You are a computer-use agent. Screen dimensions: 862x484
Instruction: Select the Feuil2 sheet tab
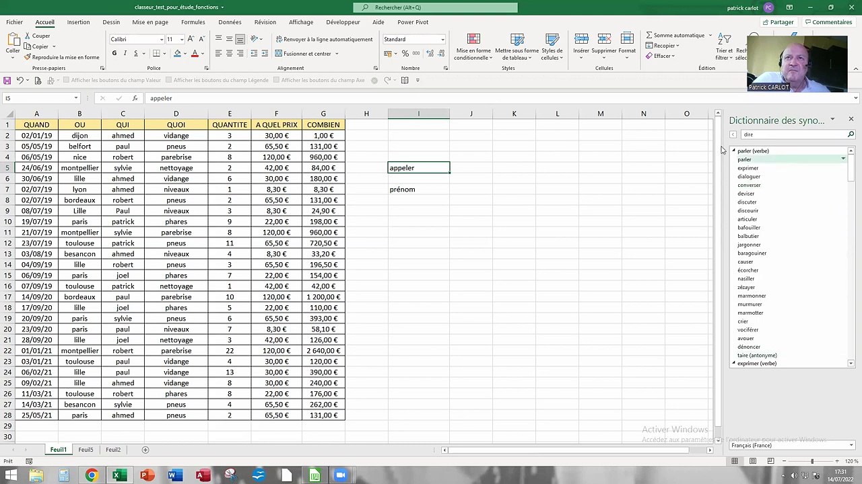[113, 450]
